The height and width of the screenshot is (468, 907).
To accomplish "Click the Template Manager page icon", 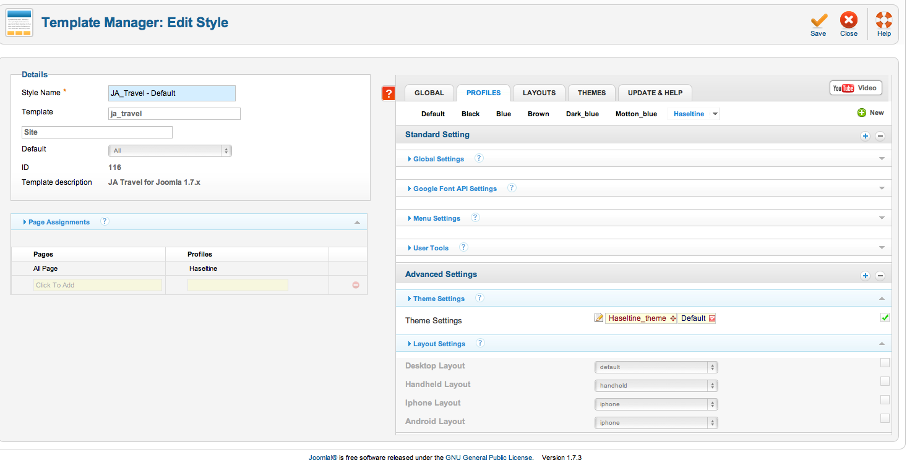I will click(19, 22).
